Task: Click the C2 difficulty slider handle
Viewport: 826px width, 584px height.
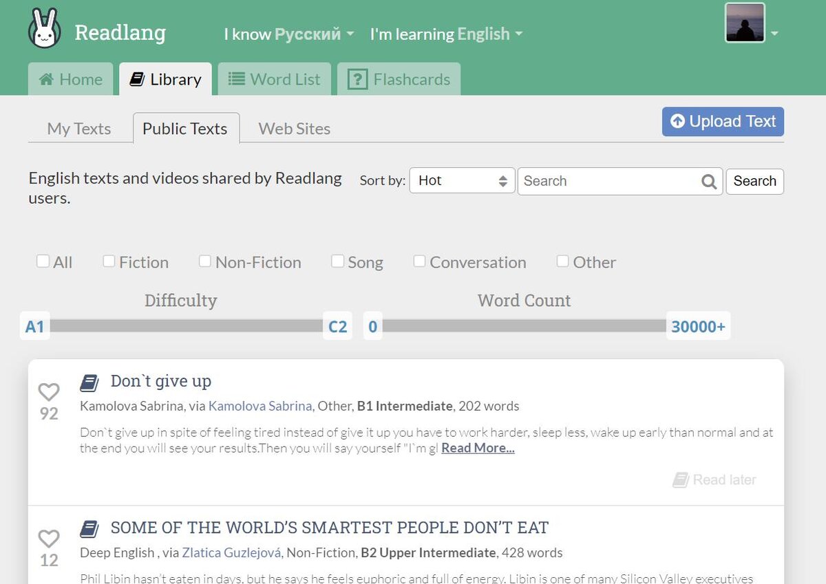Action: (x=337, y=326)
